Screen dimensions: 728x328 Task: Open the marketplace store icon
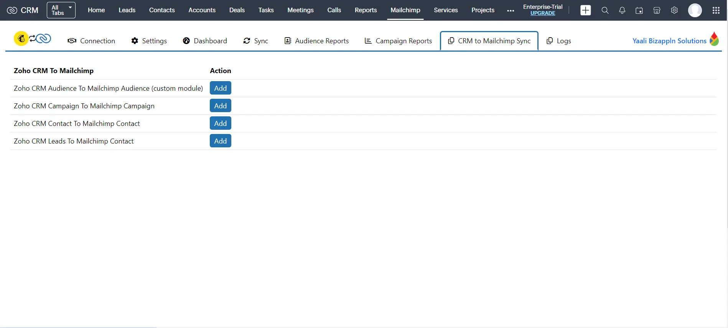pos(657,10)
